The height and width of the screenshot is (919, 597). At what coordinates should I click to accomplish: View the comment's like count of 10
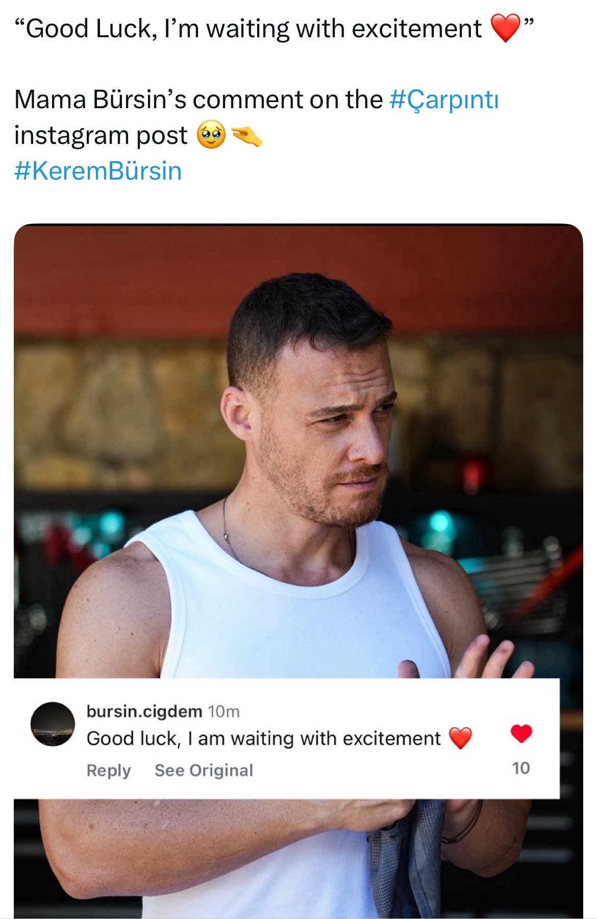[x=521, y=768]
